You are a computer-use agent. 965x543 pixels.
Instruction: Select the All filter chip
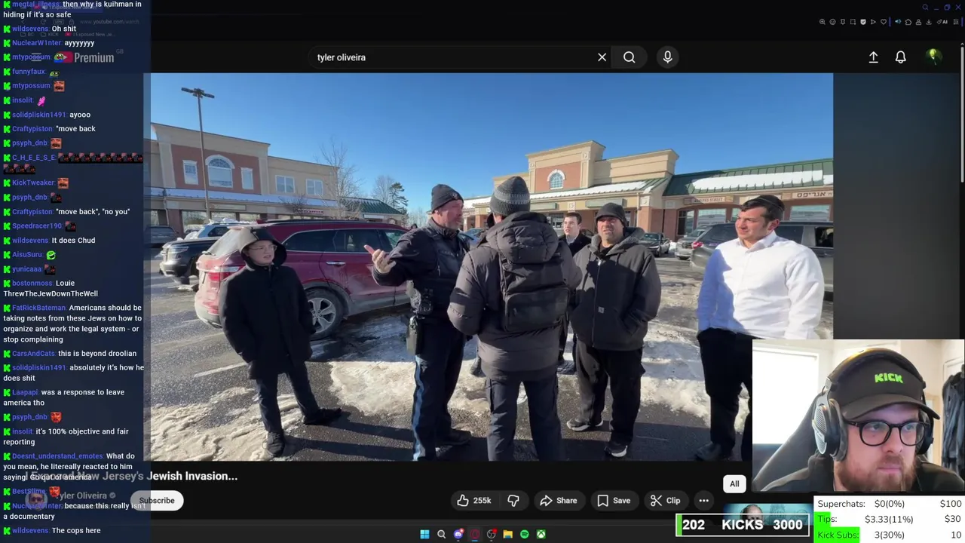pos(734,484)
